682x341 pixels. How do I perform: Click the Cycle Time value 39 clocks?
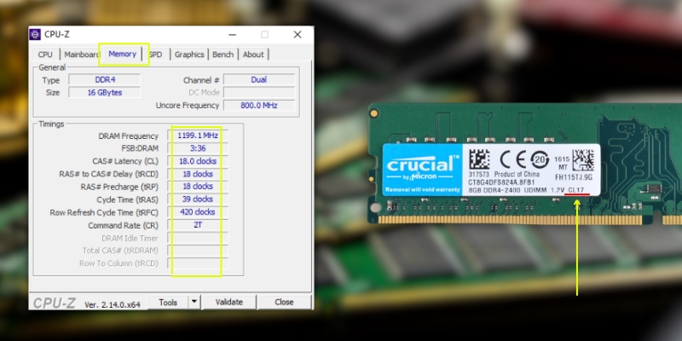pos(198,199)
